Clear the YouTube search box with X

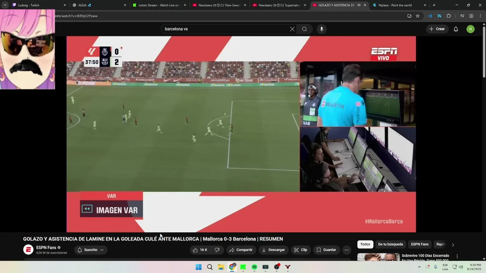pos(292,29)
